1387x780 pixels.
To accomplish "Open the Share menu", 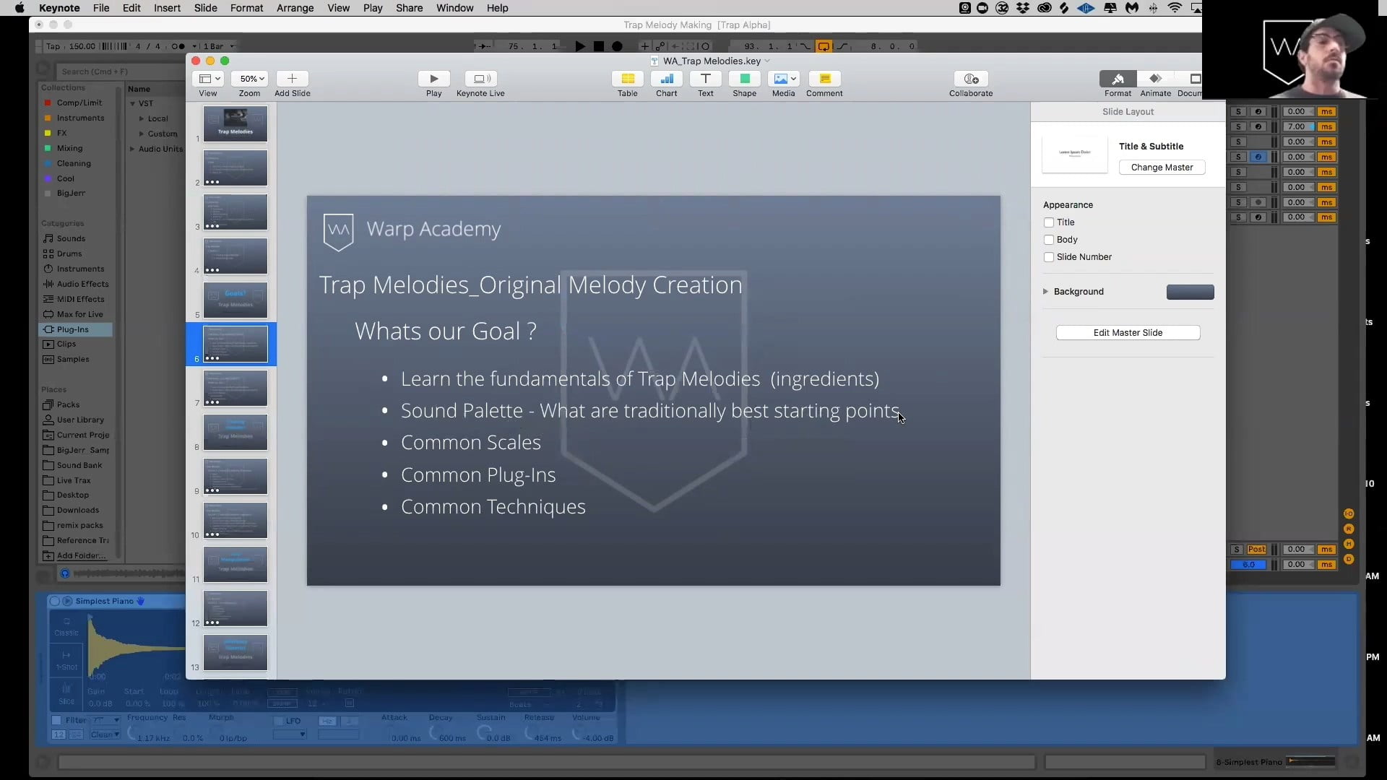I will pyautogui.click(x=409, y=8).
